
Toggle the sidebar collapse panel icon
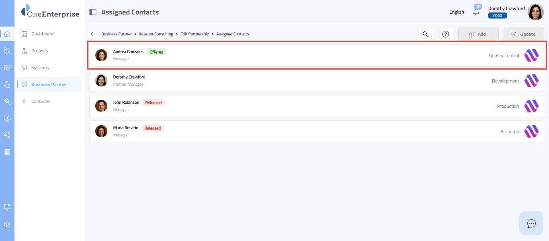point(93,12)
